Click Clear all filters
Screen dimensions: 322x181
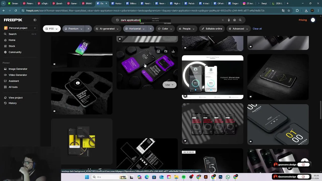click(x=257, y=29)
